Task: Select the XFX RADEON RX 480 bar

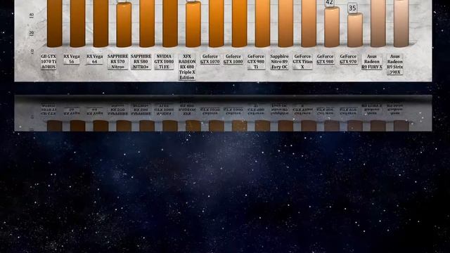Action: pyautogui.click(x=193, y=24)
